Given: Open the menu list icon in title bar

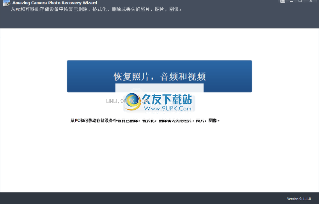Looking at the screenshot, I should click(282, 1).
